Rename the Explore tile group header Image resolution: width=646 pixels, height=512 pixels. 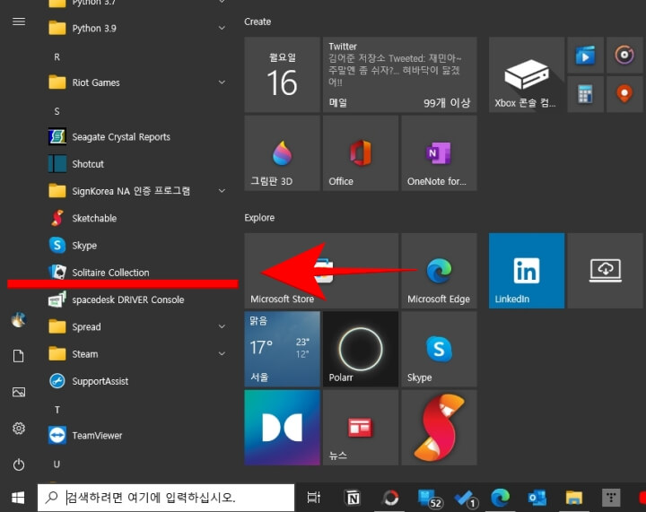coord(259,218)
